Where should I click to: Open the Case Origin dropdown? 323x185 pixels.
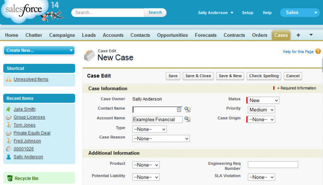(x=261, y=119)
